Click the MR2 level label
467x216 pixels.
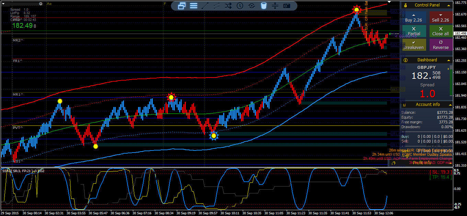[x=18, y=40]
